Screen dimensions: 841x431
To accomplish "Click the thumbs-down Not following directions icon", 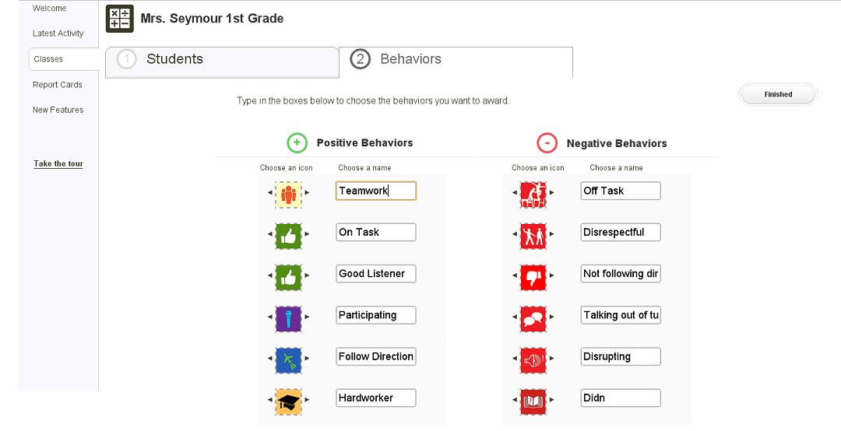I will click(x=533, y=276).
